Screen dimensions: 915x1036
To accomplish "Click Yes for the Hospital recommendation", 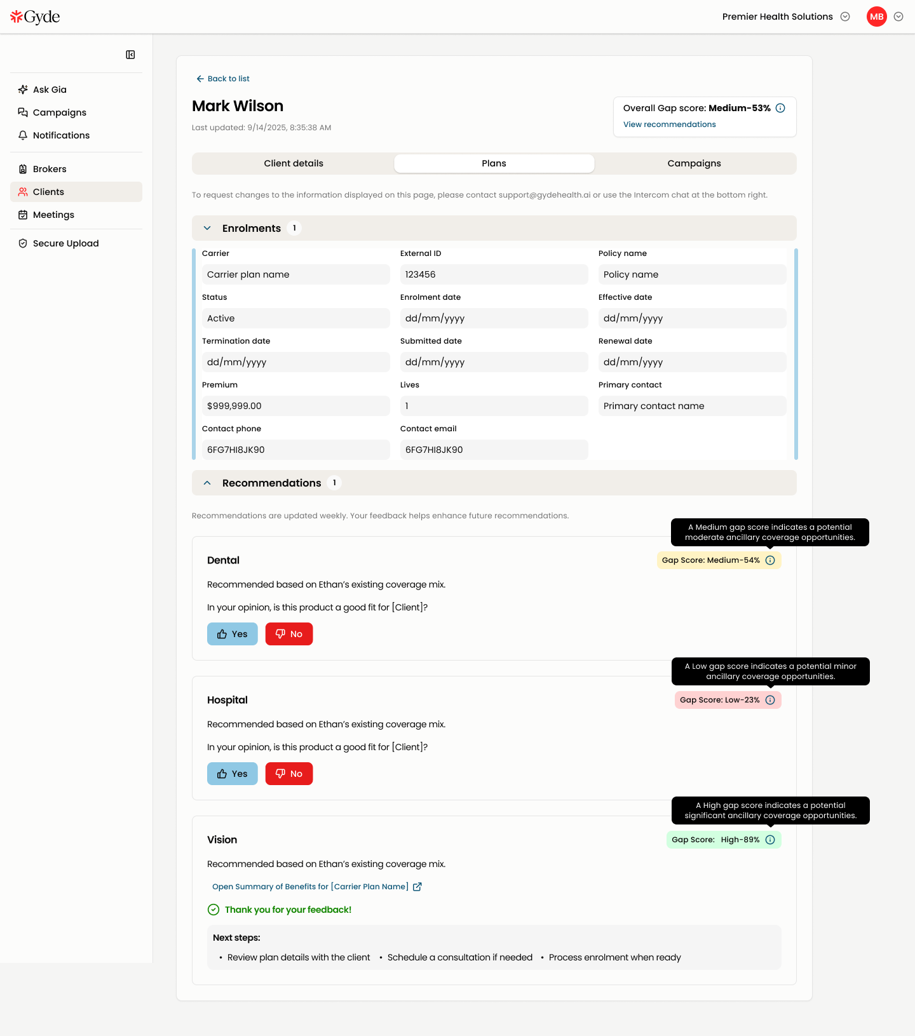I will [x=233, y=774].
